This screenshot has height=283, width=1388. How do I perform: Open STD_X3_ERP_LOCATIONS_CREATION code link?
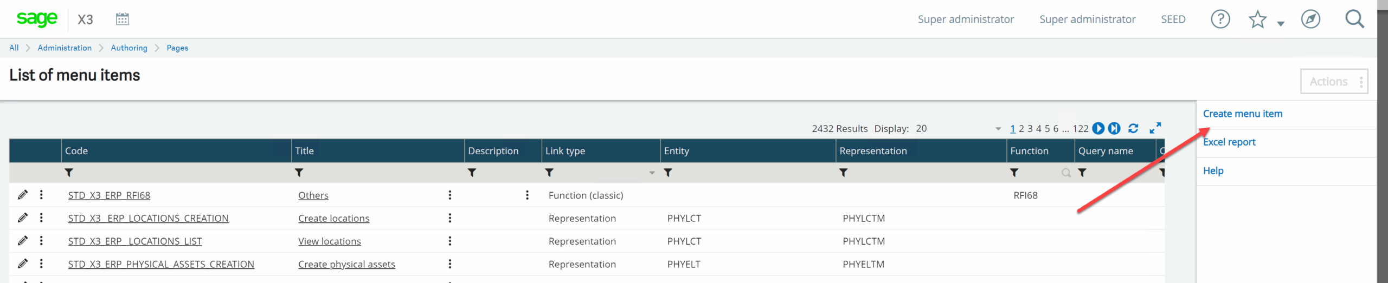(149, 218)
